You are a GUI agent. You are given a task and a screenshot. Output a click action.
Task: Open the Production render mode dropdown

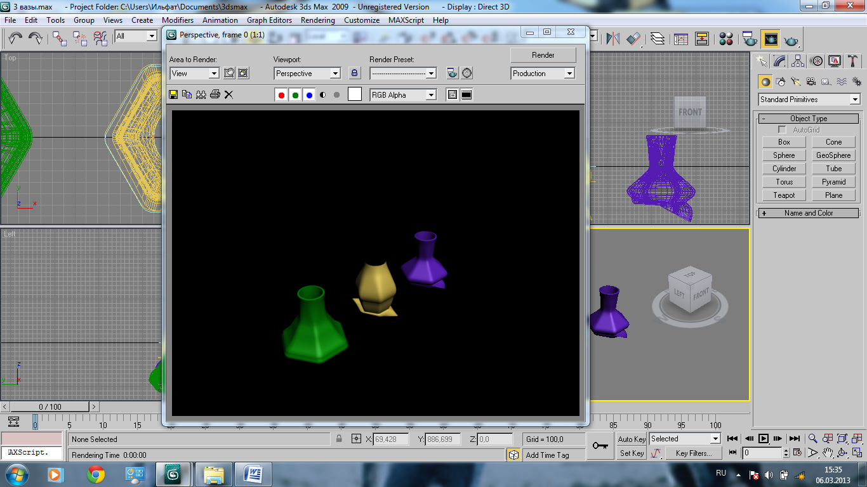tap(543, 74)
